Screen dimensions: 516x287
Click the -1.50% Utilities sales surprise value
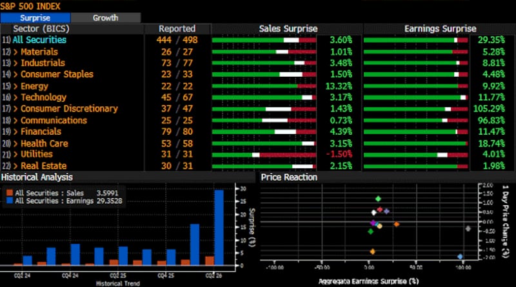pyautogui.click(x=339, y=154)
